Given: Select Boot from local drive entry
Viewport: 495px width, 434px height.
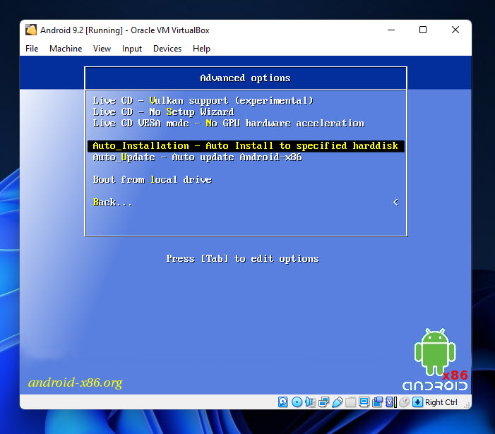Looking at the screenshot, I should click(152, 180).
